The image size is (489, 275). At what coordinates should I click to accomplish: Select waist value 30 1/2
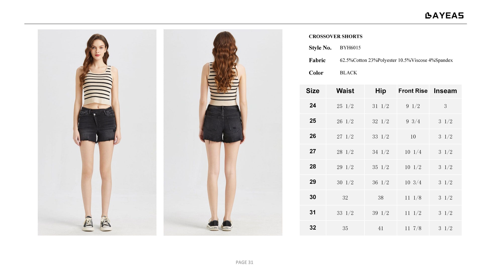(x=345, y=183)
